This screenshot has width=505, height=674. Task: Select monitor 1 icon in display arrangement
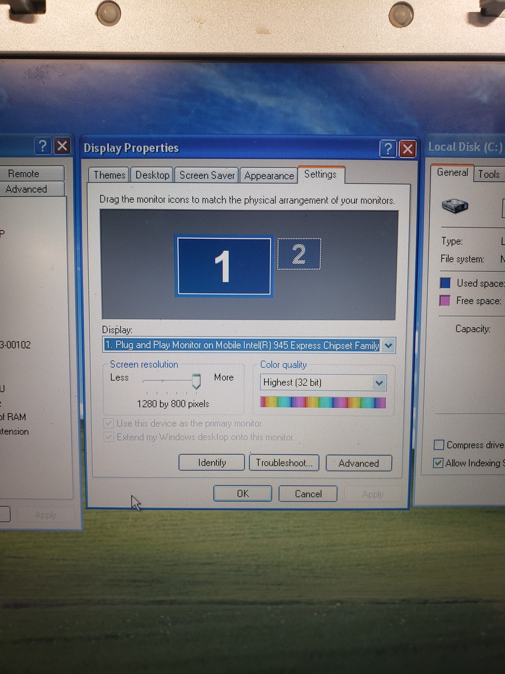(x=224, y=266)
